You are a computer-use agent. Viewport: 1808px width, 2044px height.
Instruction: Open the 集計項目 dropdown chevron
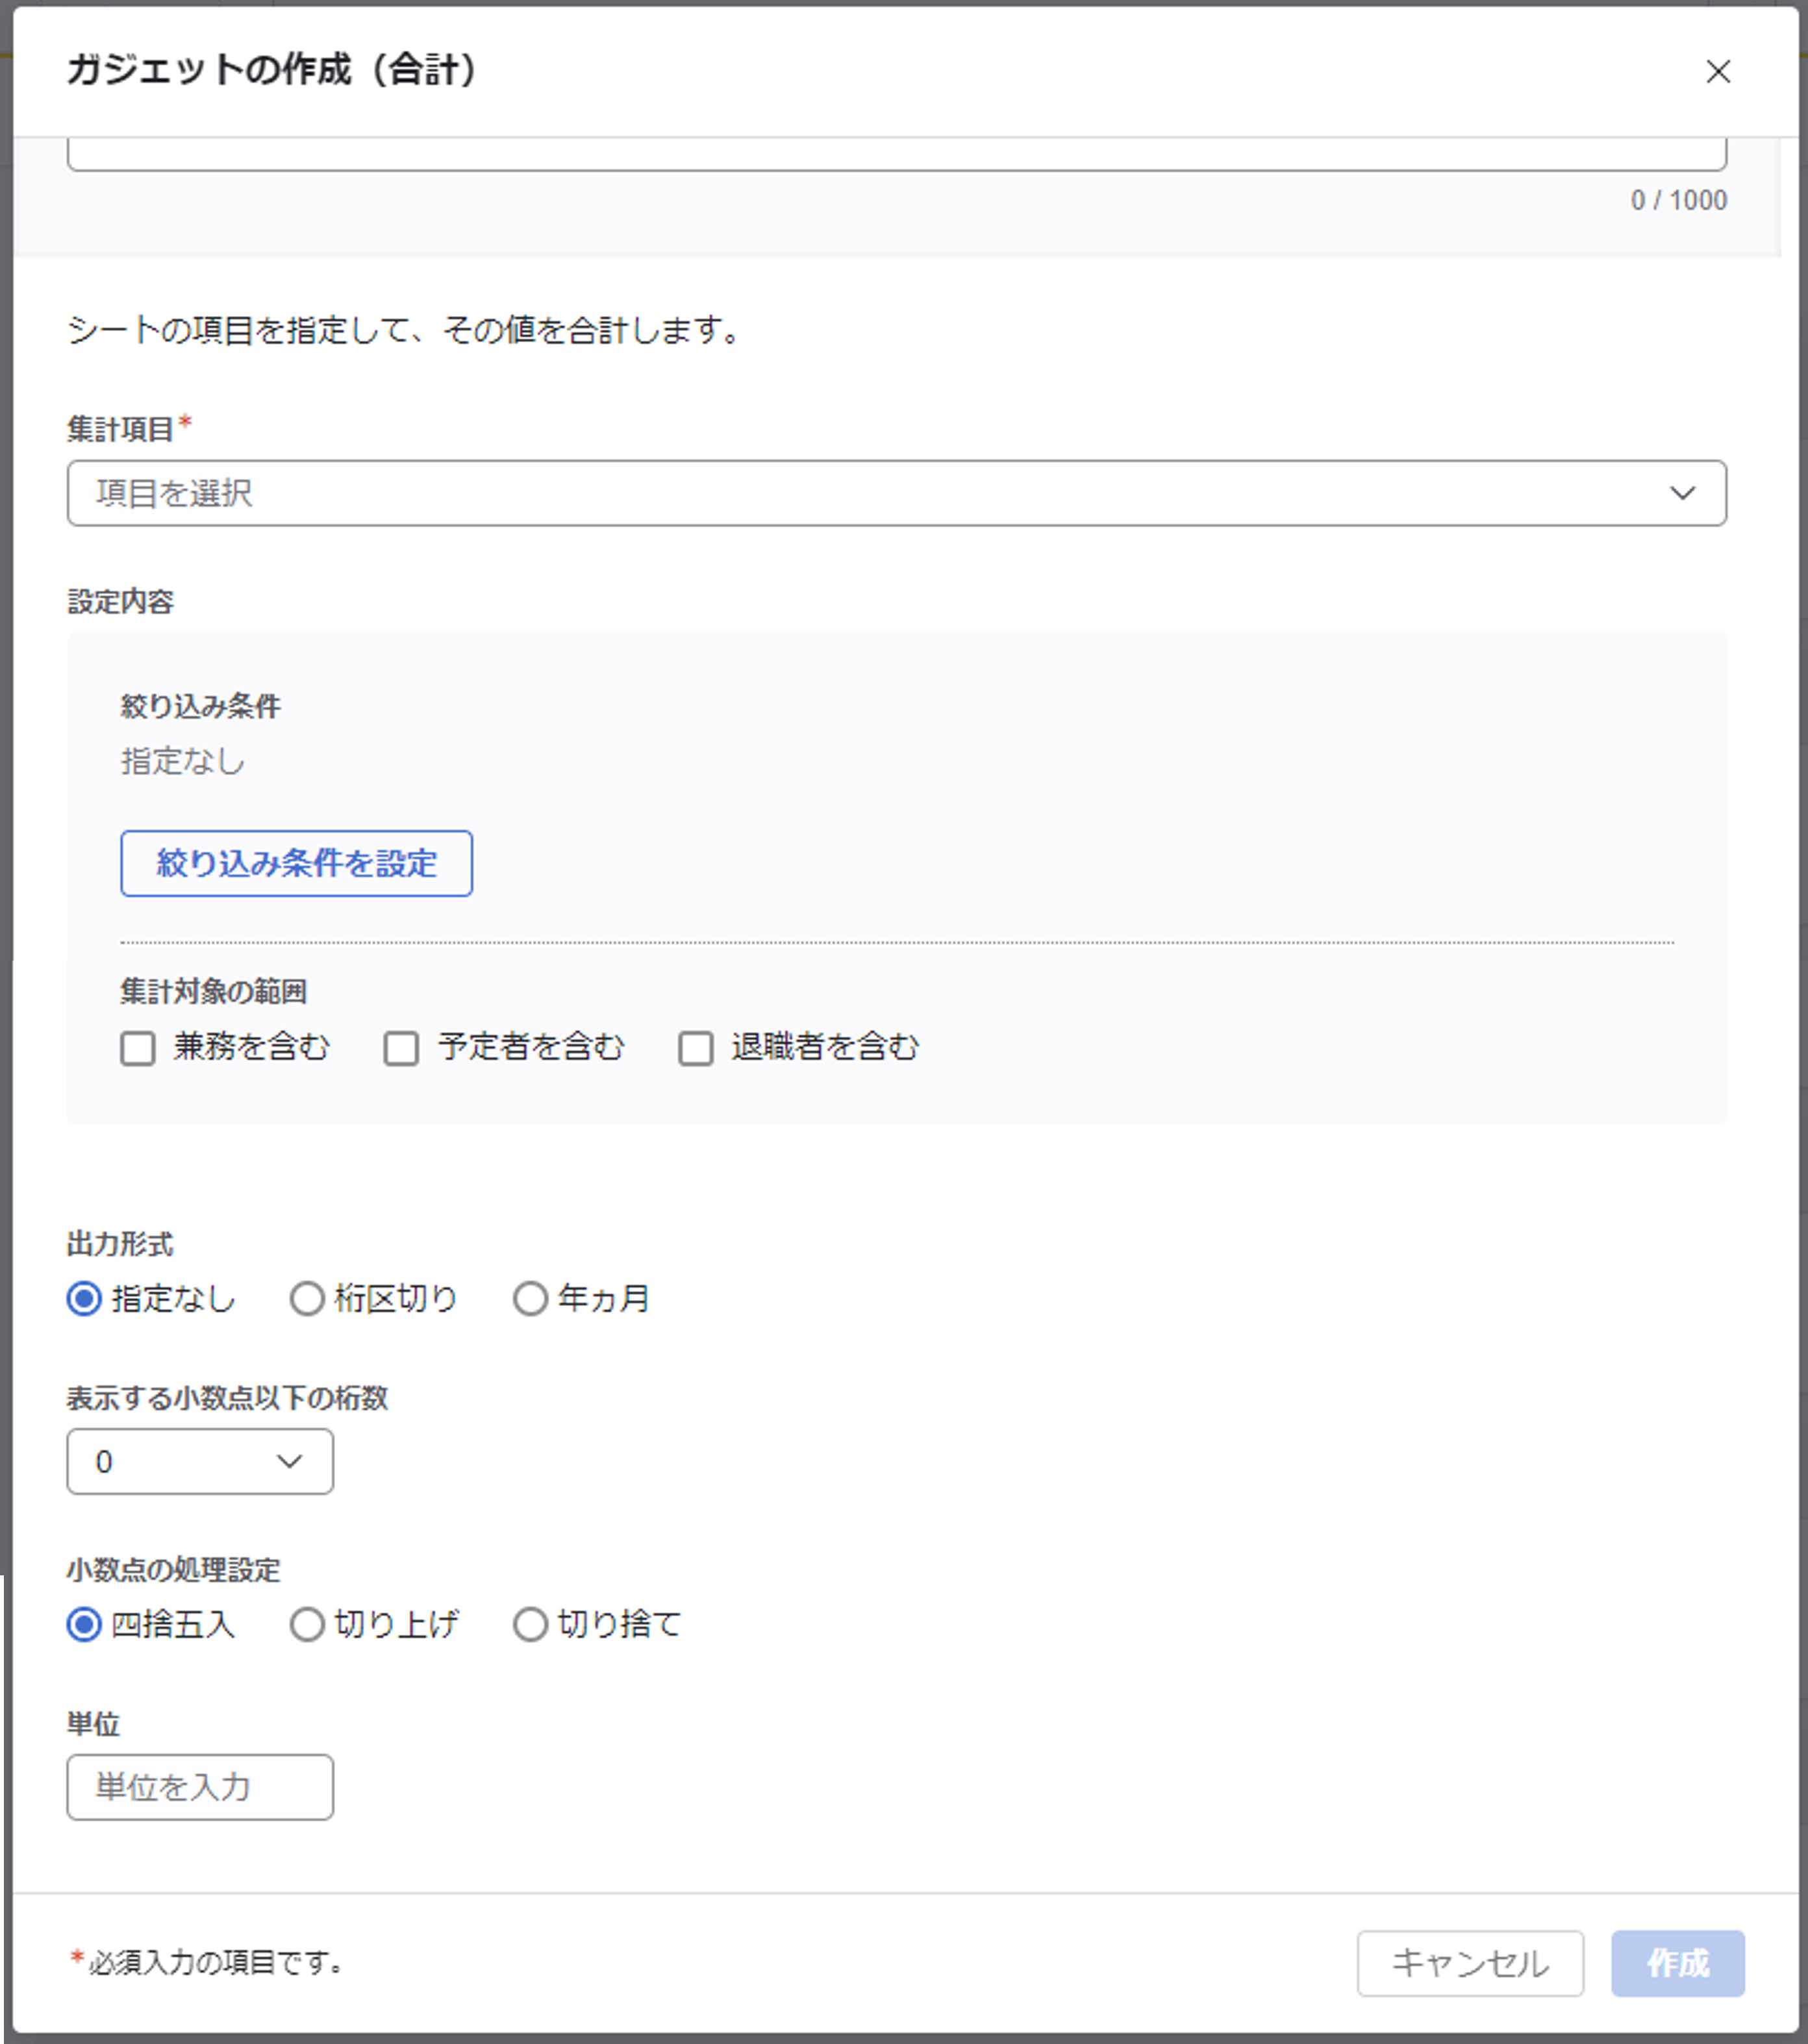[1682, 493]
